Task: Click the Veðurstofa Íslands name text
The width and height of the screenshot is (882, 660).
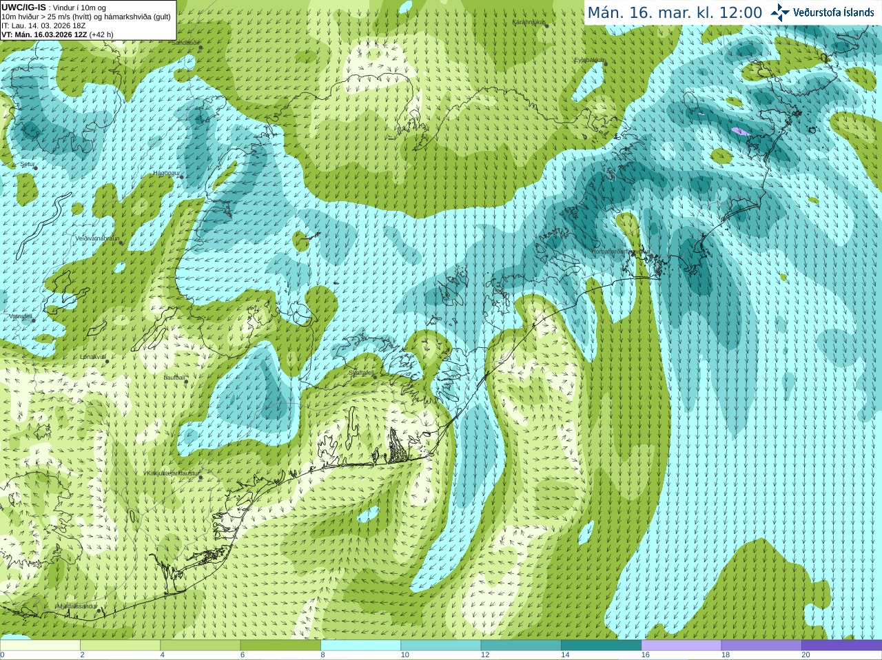Action: point(834,12)
